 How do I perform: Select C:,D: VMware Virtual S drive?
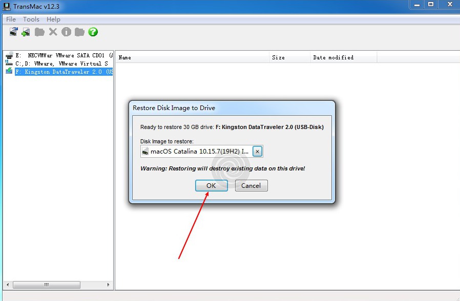pos(61,63)
